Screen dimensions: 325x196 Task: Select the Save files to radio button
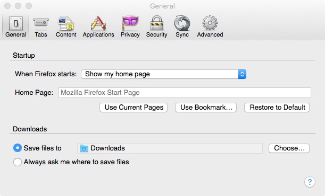(x=18, y=148)
